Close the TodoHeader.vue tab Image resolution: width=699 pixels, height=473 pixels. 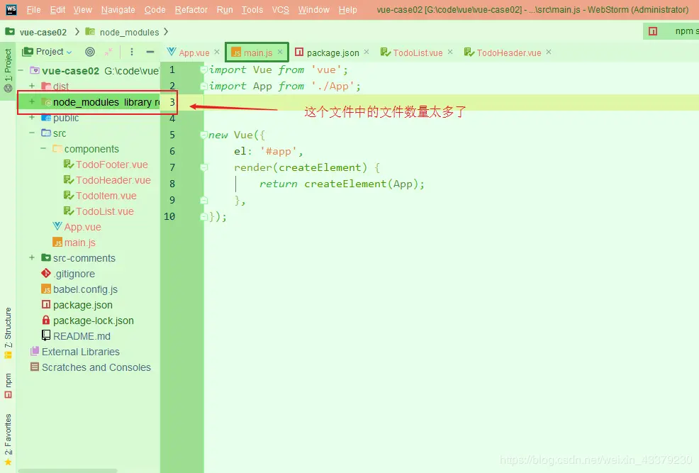[549, 52]
